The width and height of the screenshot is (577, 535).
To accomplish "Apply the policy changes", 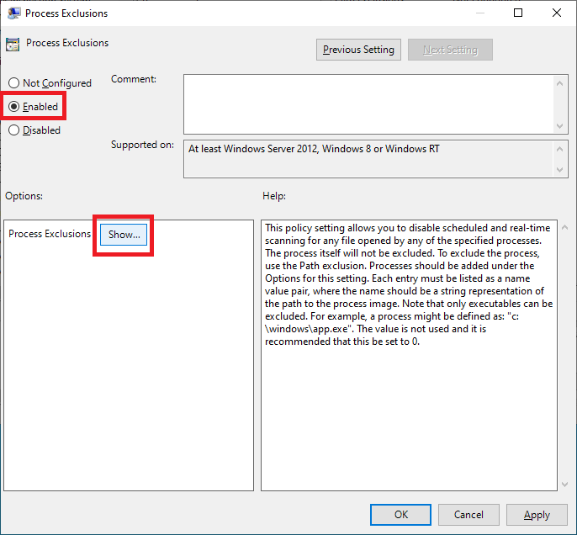I will pyautogui.click(x=536, y=515).
